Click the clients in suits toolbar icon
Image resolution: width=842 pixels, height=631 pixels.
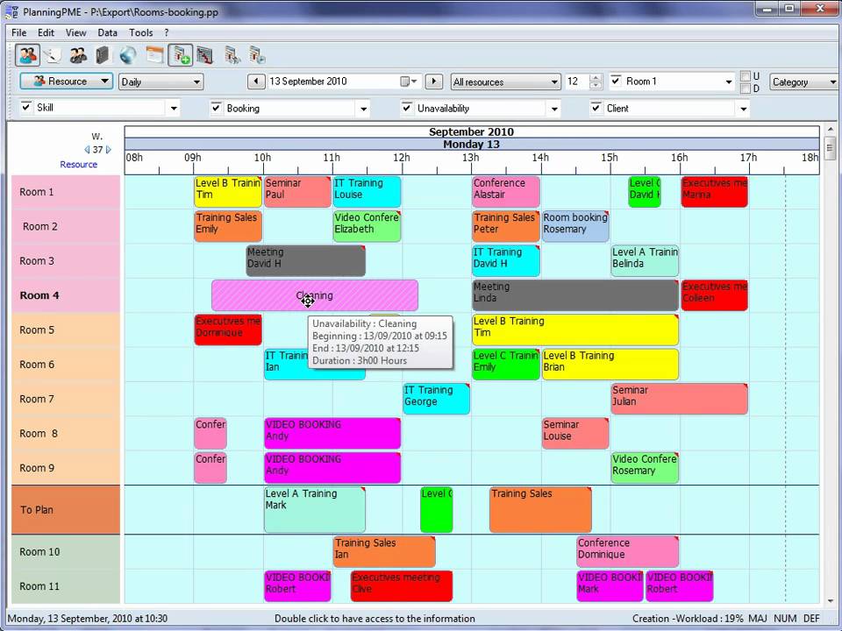pos(78,55)
